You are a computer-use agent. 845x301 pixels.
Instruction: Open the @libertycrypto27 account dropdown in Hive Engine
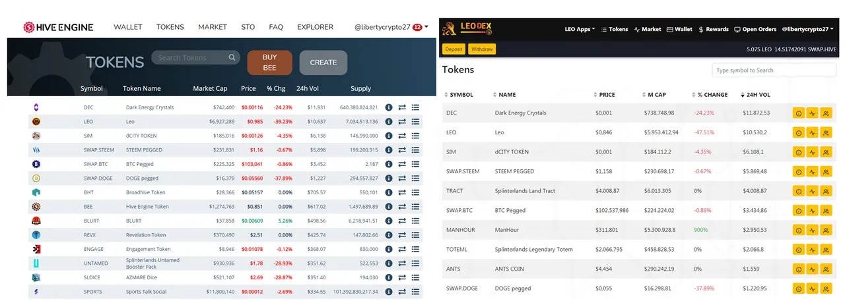391,27
